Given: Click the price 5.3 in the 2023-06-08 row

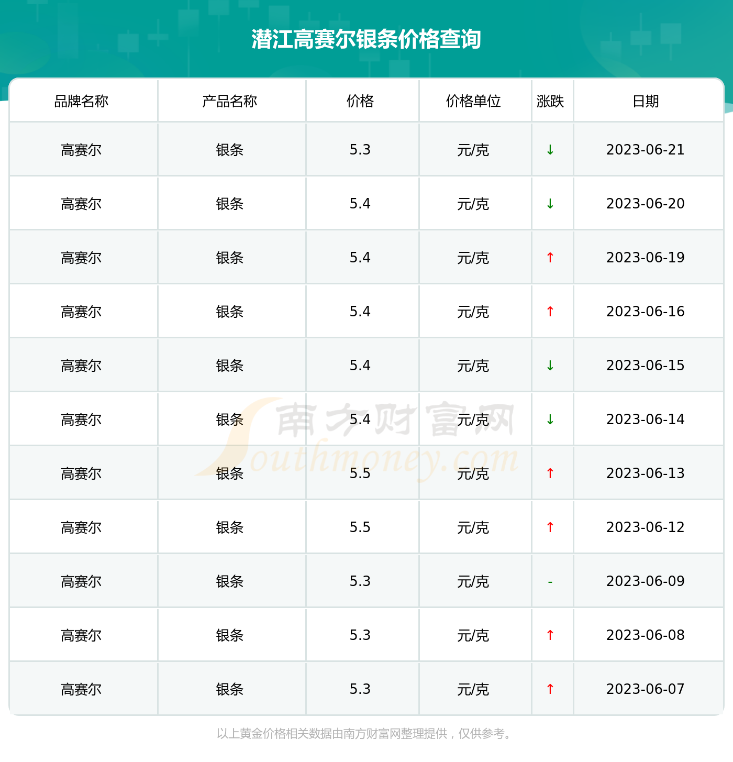Looking at the screenshot, I should pyautogui.click(x=360, y=635).
